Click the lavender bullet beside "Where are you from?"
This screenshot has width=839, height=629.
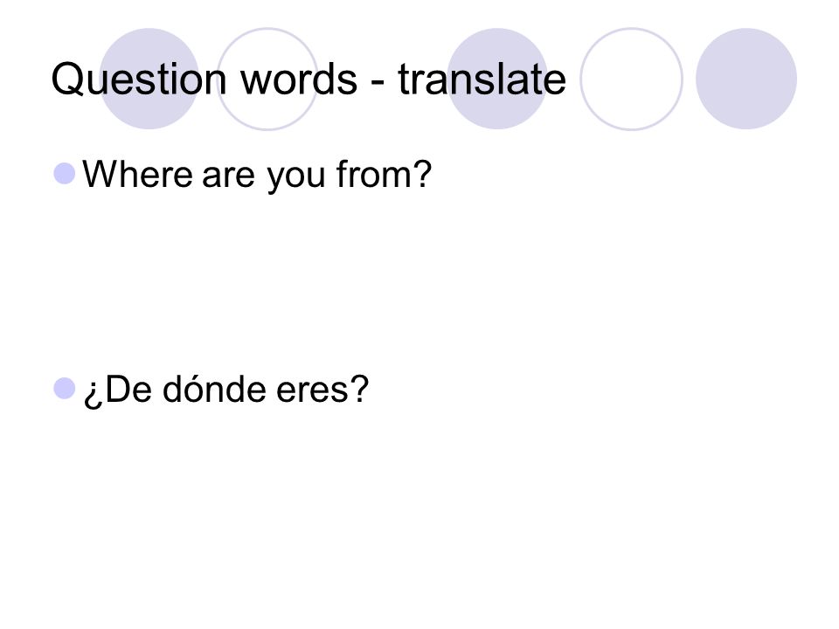click(x=64, y=174)
